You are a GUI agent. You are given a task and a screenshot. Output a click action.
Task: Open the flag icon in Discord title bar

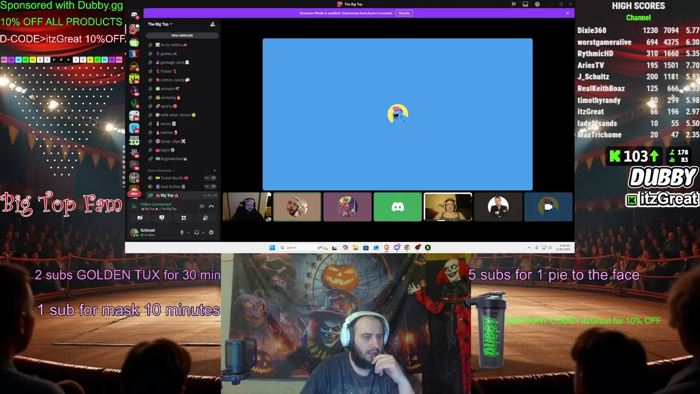(514, 4)
